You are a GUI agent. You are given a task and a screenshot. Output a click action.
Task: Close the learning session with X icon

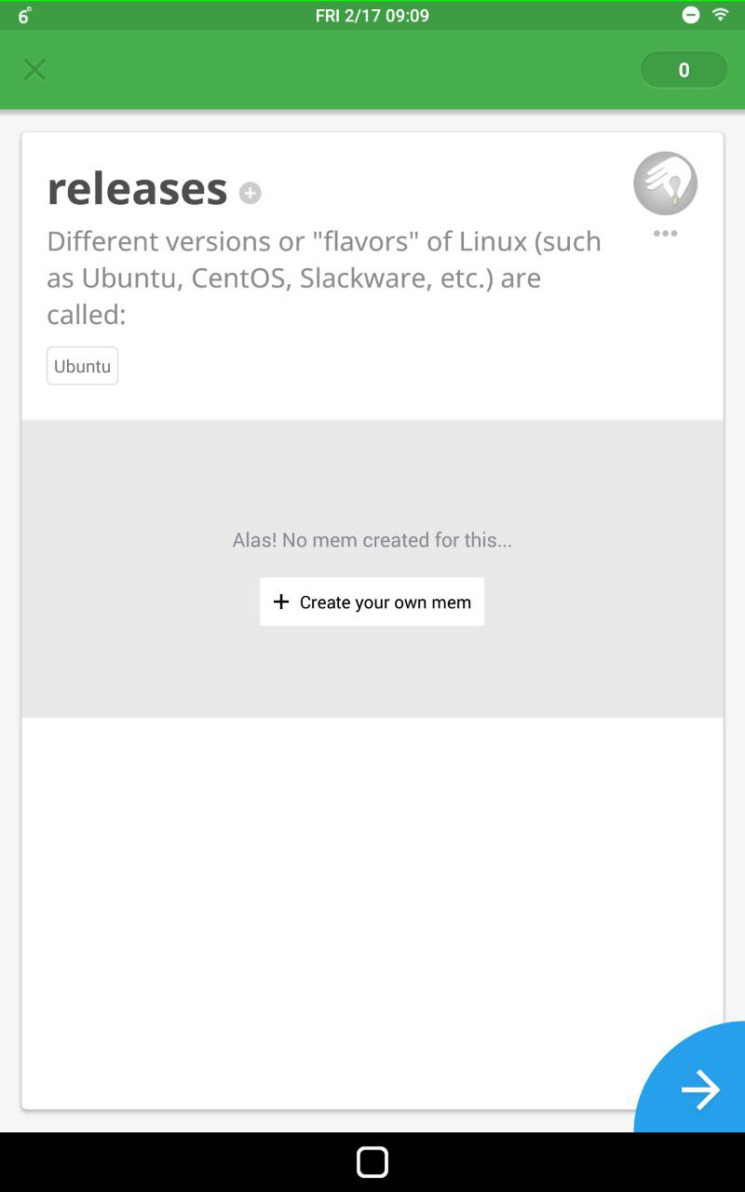pyautogui.click(x=34, y=70)
